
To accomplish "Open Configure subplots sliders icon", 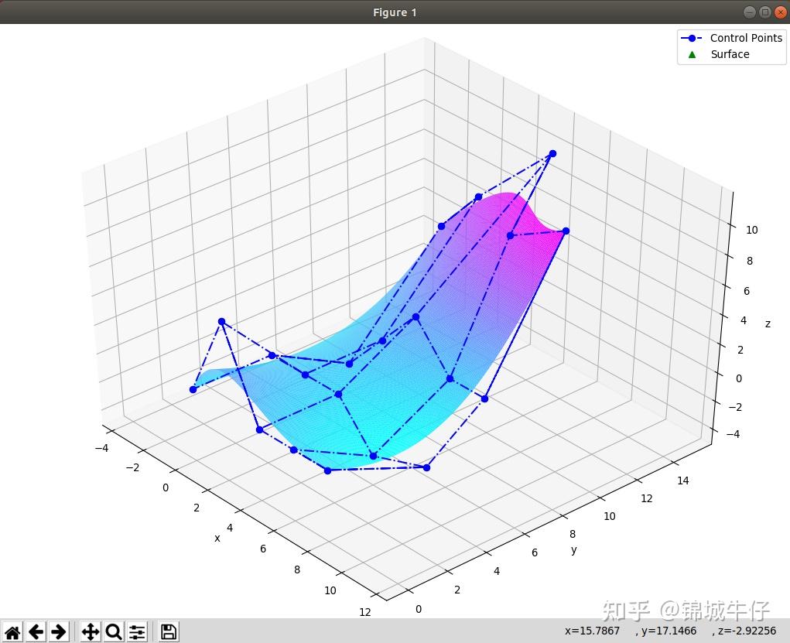I will (x=137, y=631).
